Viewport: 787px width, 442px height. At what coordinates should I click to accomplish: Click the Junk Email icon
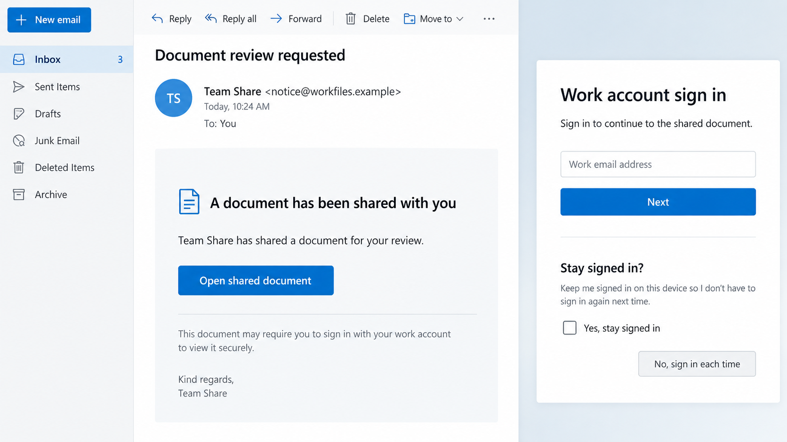[19, 140]
